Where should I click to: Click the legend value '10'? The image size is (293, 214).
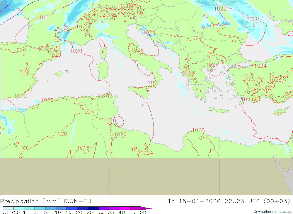pyautogui.click(x=58, y=212)
